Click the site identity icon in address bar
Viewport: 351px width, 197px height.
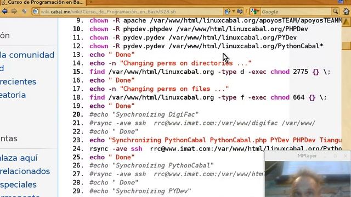(x=36, y=11)
